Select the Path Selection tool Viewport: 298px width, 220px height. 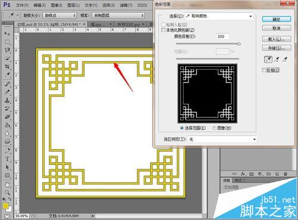(7, 168)
